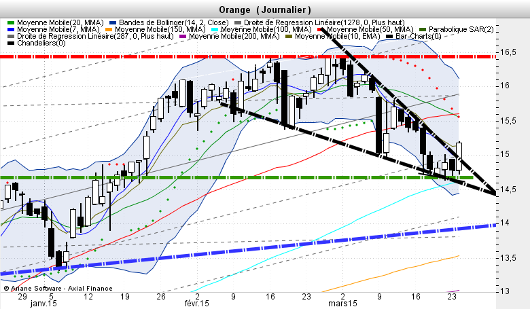Click the orange Moyenne Mobile(150, MMA) swatch
This screenshot has height=309, width=530.
109,29
